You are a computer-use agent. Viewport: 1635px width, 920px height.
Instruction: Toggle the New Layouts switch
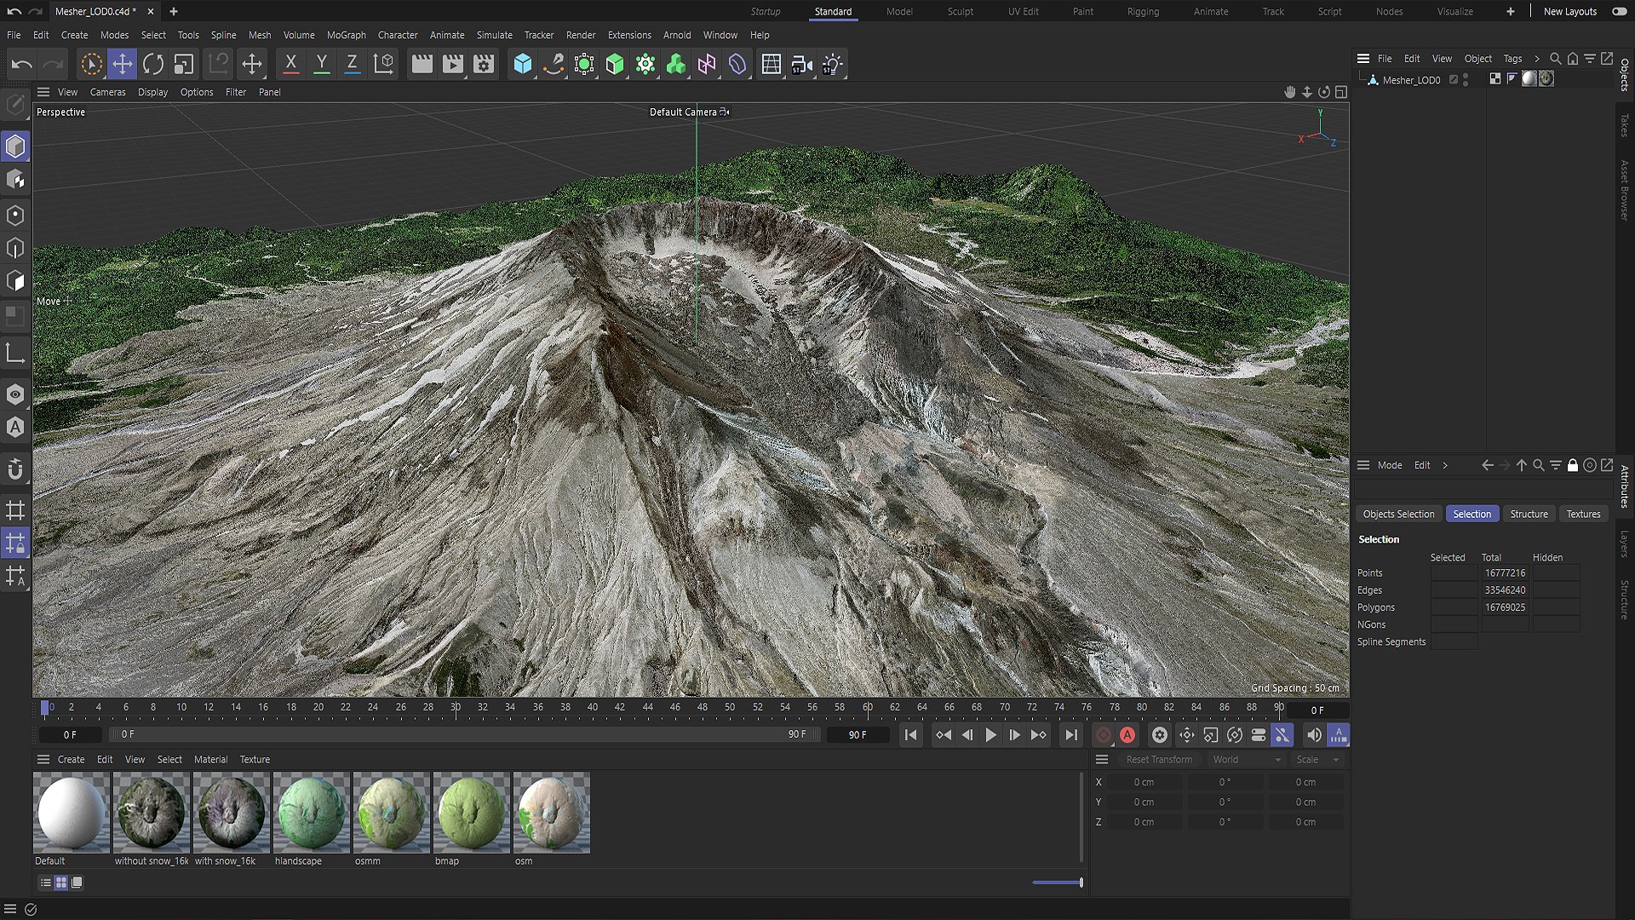click(1620, 12)
